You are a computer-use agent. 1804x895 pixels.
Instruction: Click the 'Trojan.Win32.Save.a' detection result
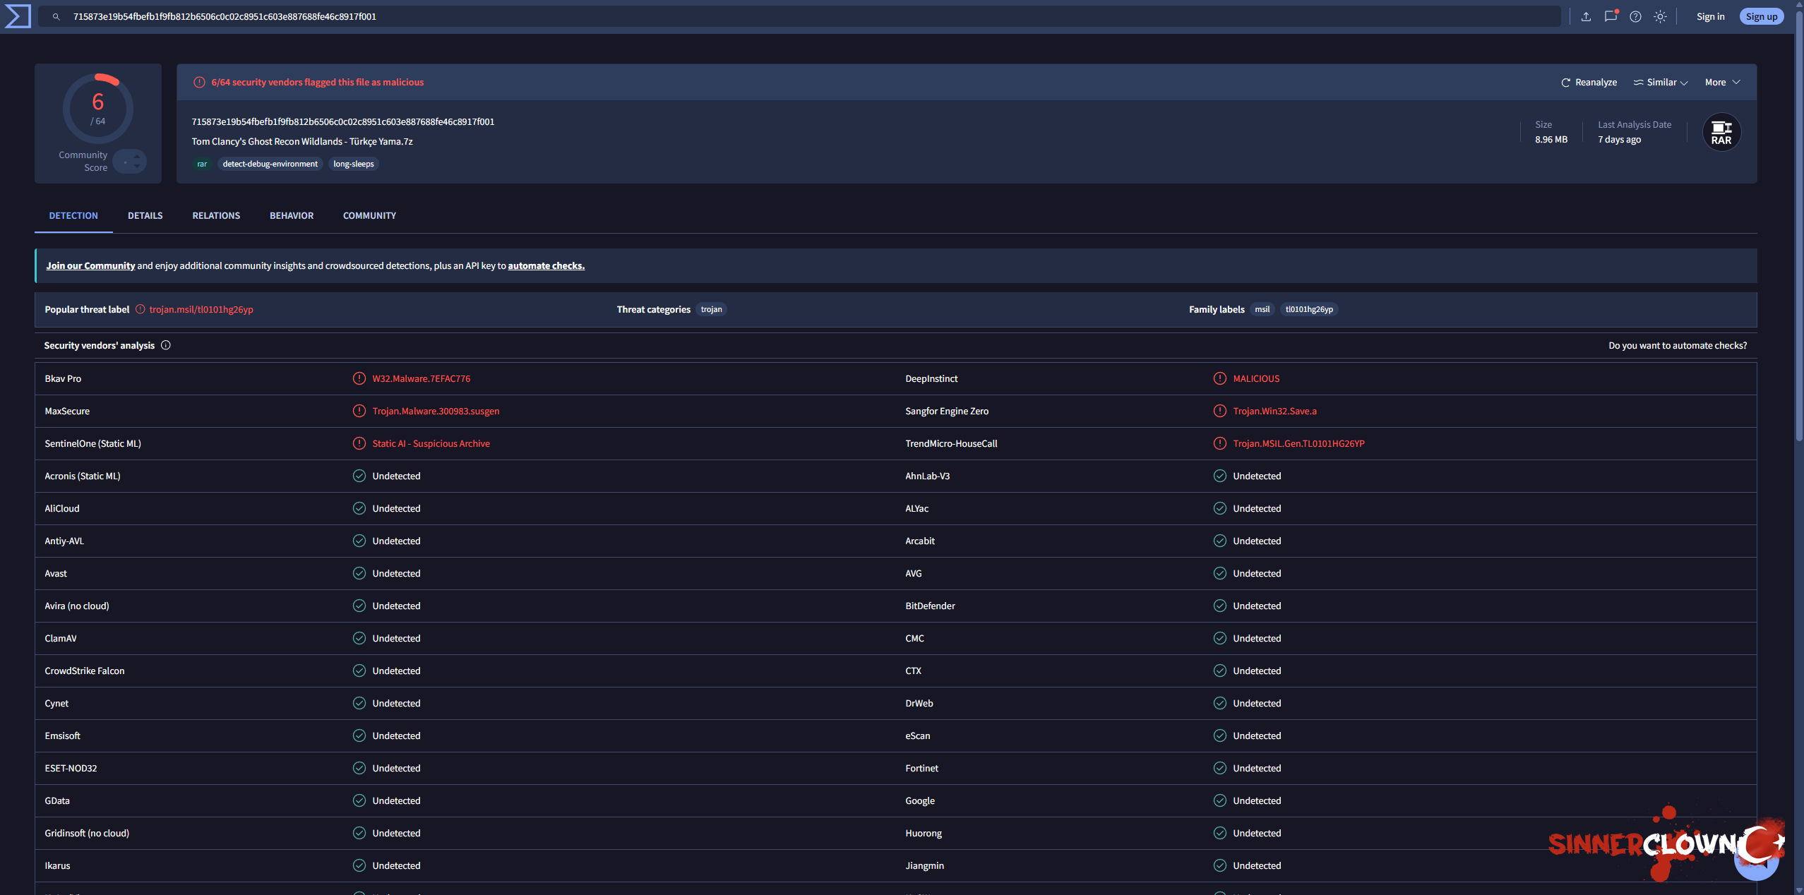point(1275,411)
